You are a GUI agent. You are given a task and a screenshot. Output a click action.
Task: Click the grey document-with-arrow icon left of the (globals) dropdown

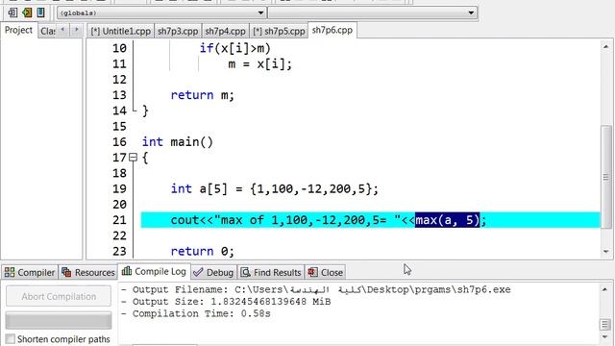coord(12,12)
